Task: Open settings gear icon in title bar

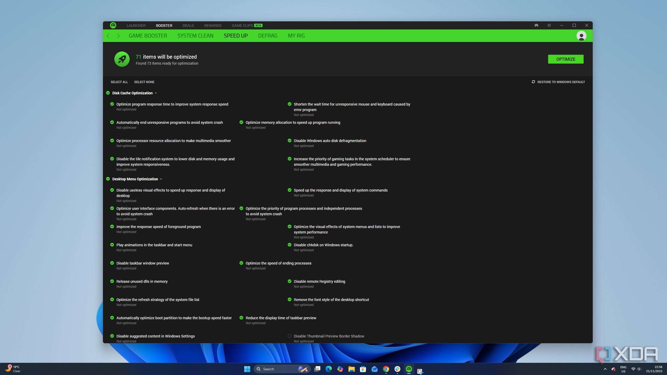Action: click(x=549, y=25)
